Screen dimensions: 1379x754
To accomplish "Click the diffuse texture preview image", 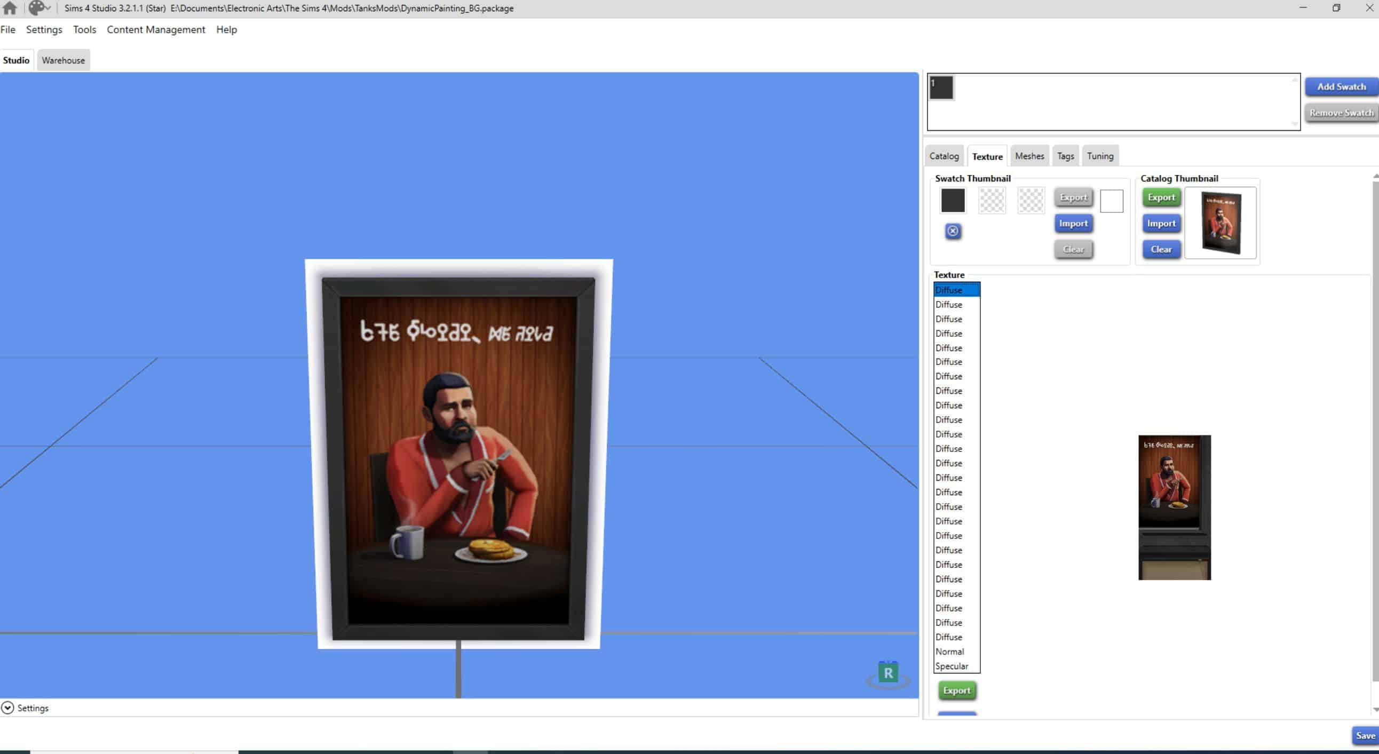I will 1174,507.
